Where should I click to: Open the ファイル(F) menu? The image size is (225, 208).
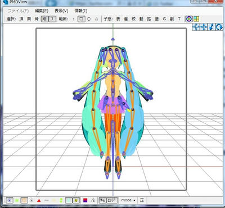pos(18,11)
